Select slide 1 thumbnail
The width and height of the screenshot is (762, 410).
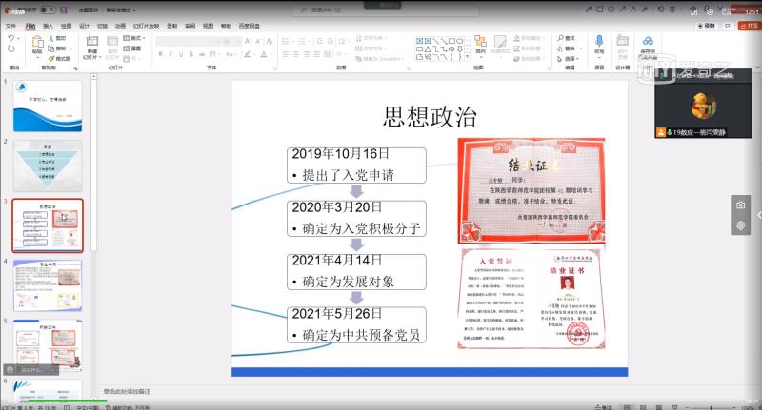point(48,107)
